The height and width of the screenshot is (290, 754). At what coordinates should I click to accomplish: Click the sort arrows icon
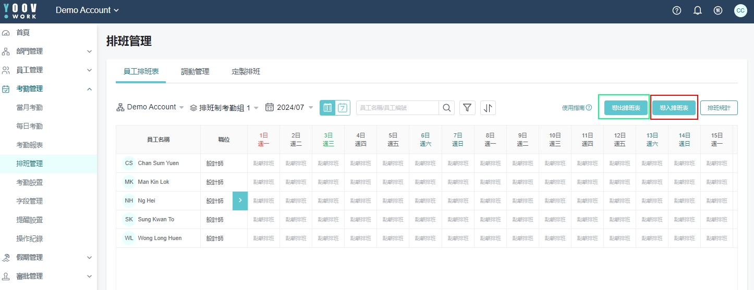pos(488,108)
